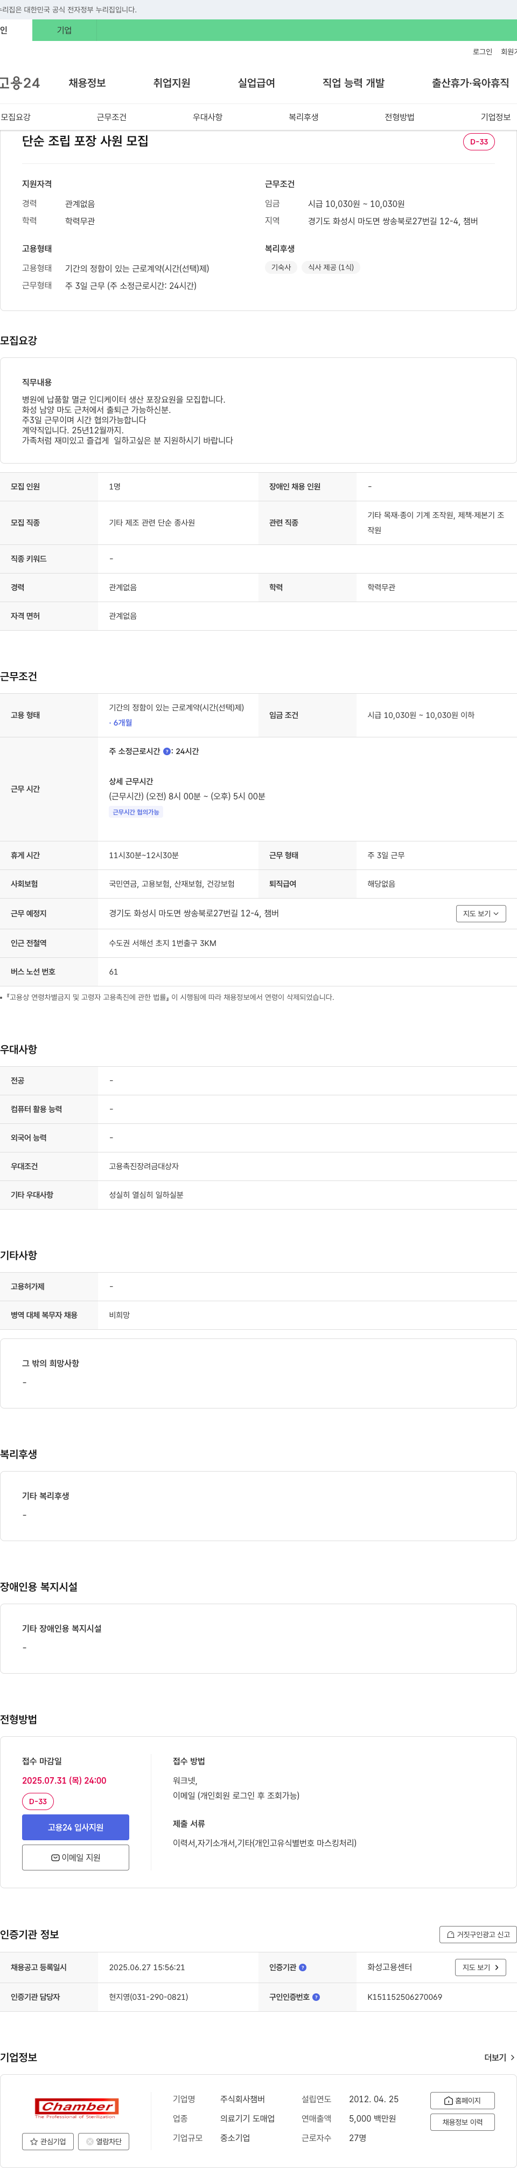Click the company name 주식회사챔버

(242, 2099)
